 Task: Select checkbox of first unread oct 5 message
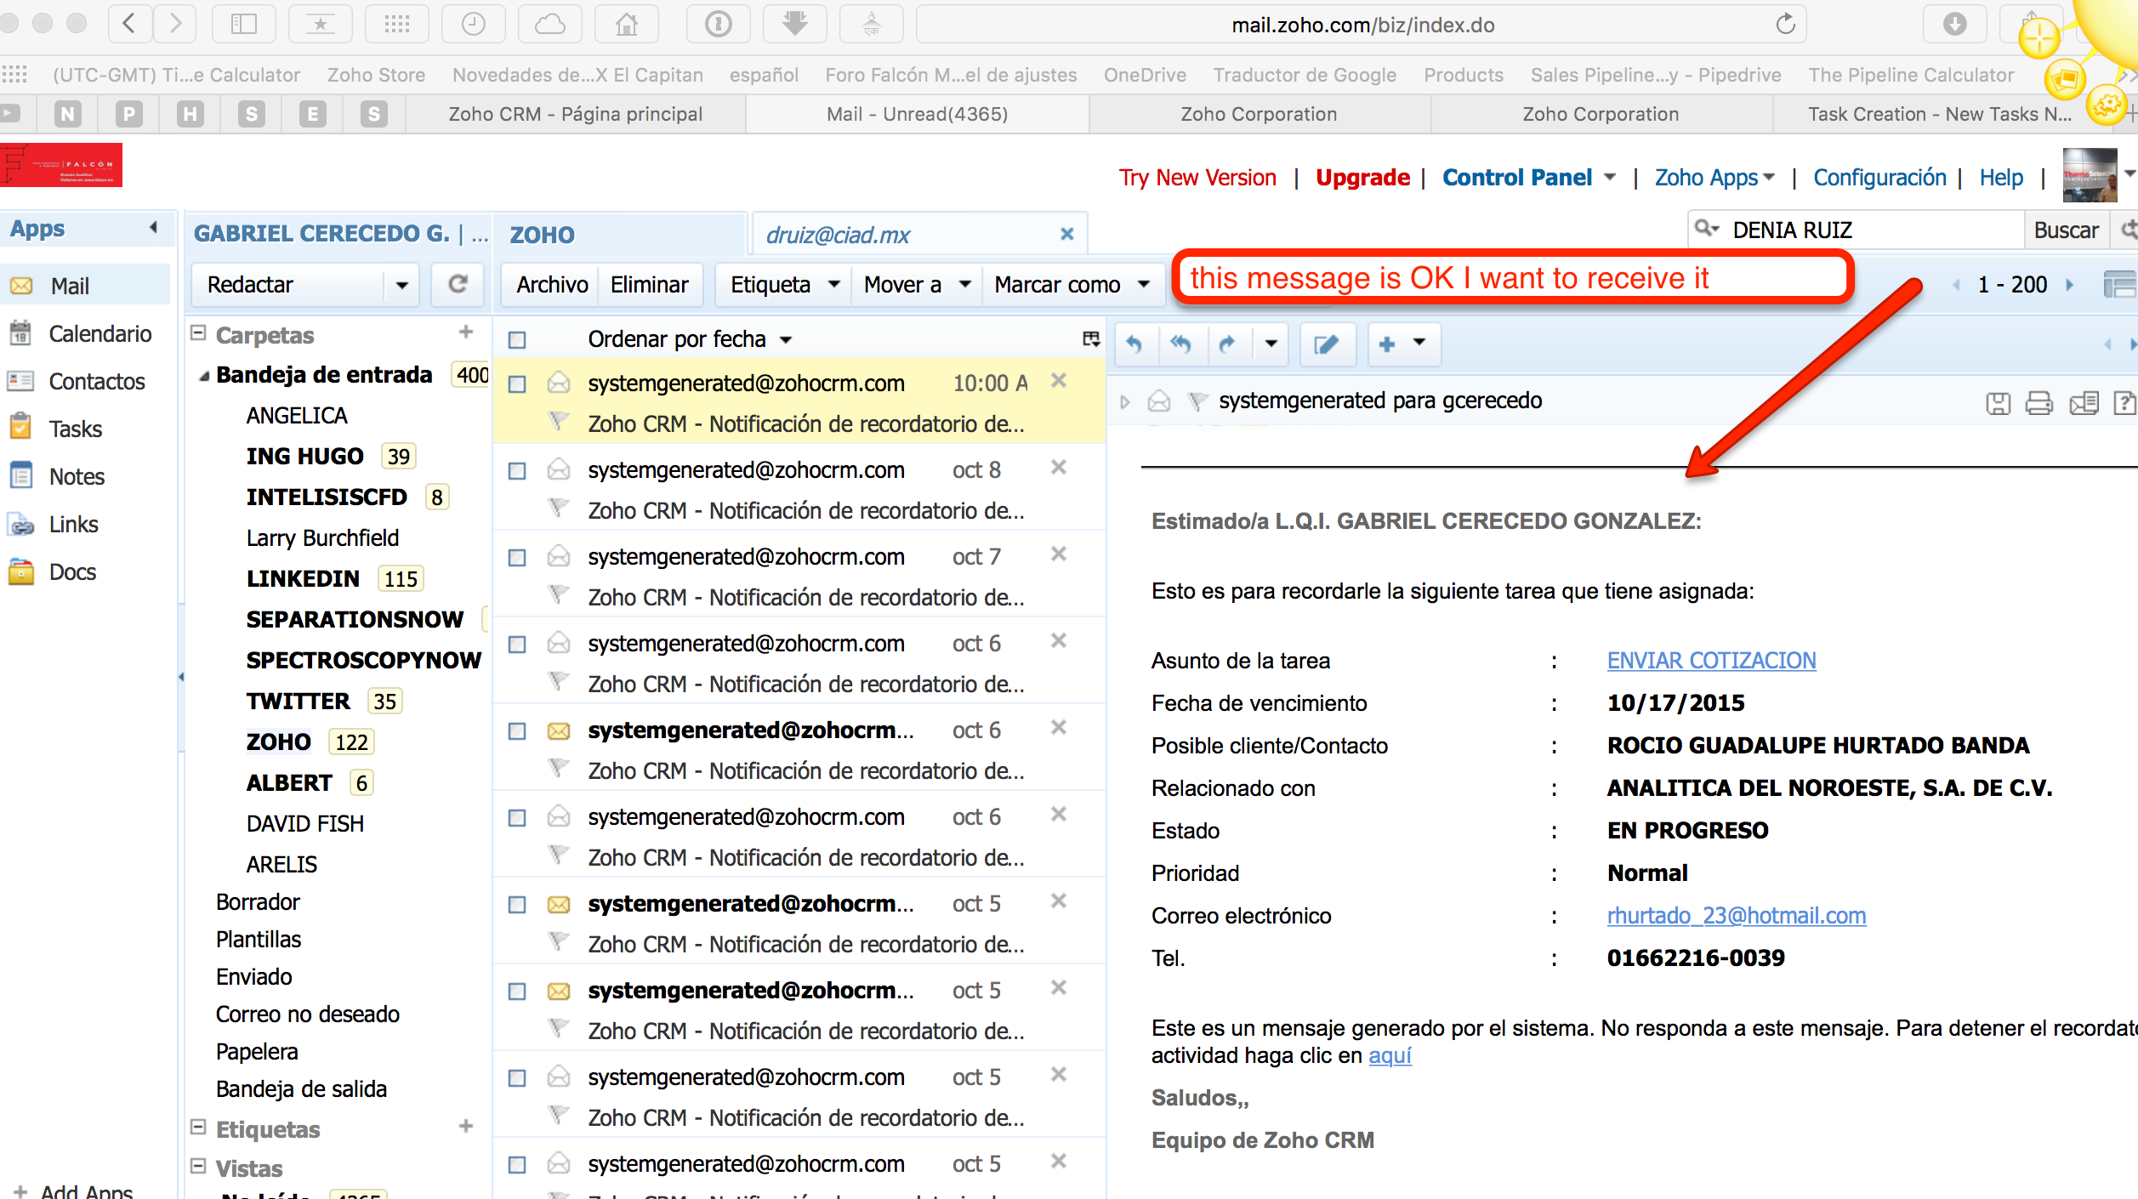pos(517,905)
